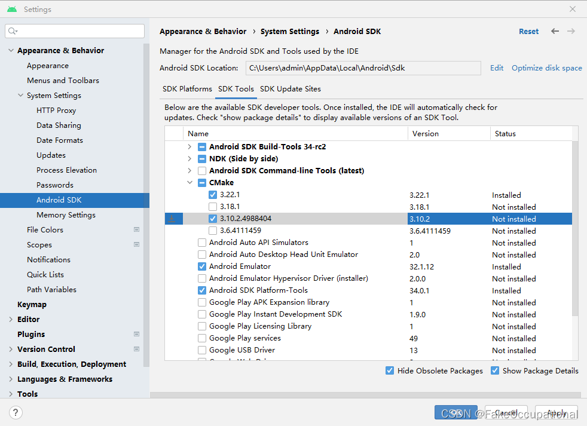Switch to the SDK Platforms tab
587x426 pixels.
tap(187, 88)
